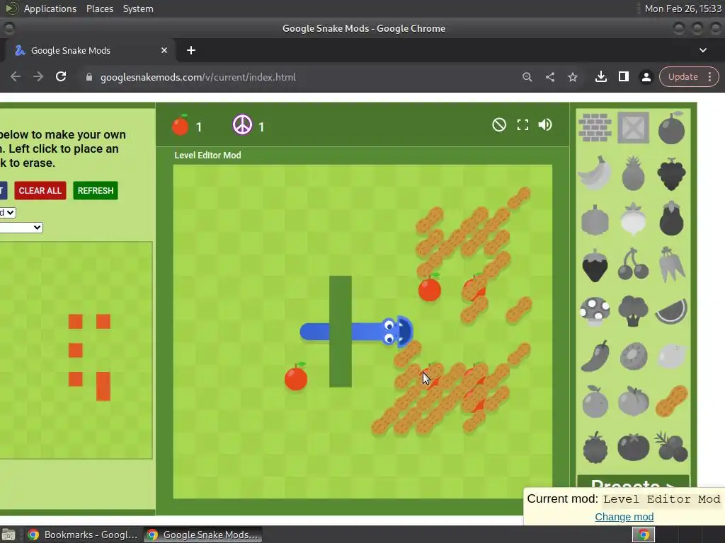Choose the highlighted peanut in palette

tap(671, 402)
